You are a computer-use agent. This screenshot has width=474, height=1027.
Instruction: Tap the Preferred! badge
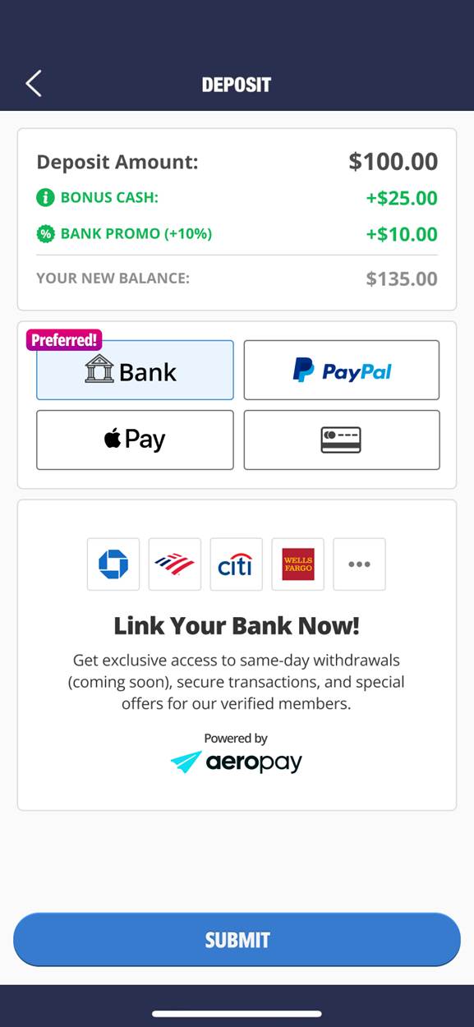[x=64, y=340]
